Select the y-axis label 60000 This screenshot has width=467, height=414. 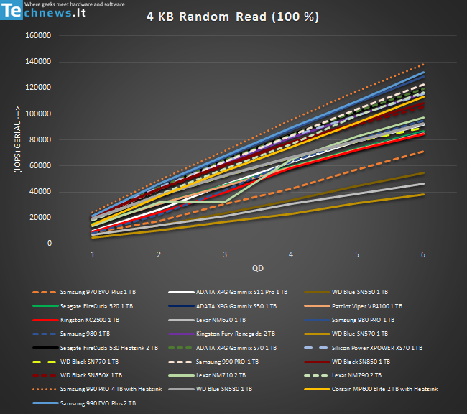click(40, 165)
